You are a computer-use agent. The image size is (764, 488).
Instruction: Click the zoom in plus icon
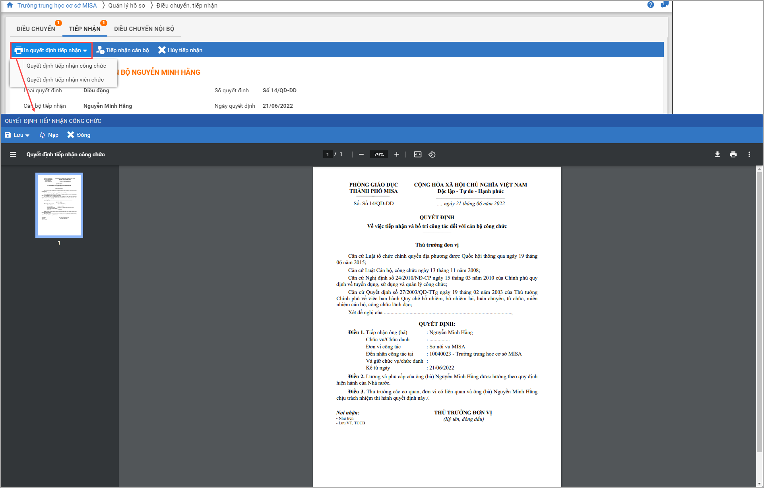[396, 154]
